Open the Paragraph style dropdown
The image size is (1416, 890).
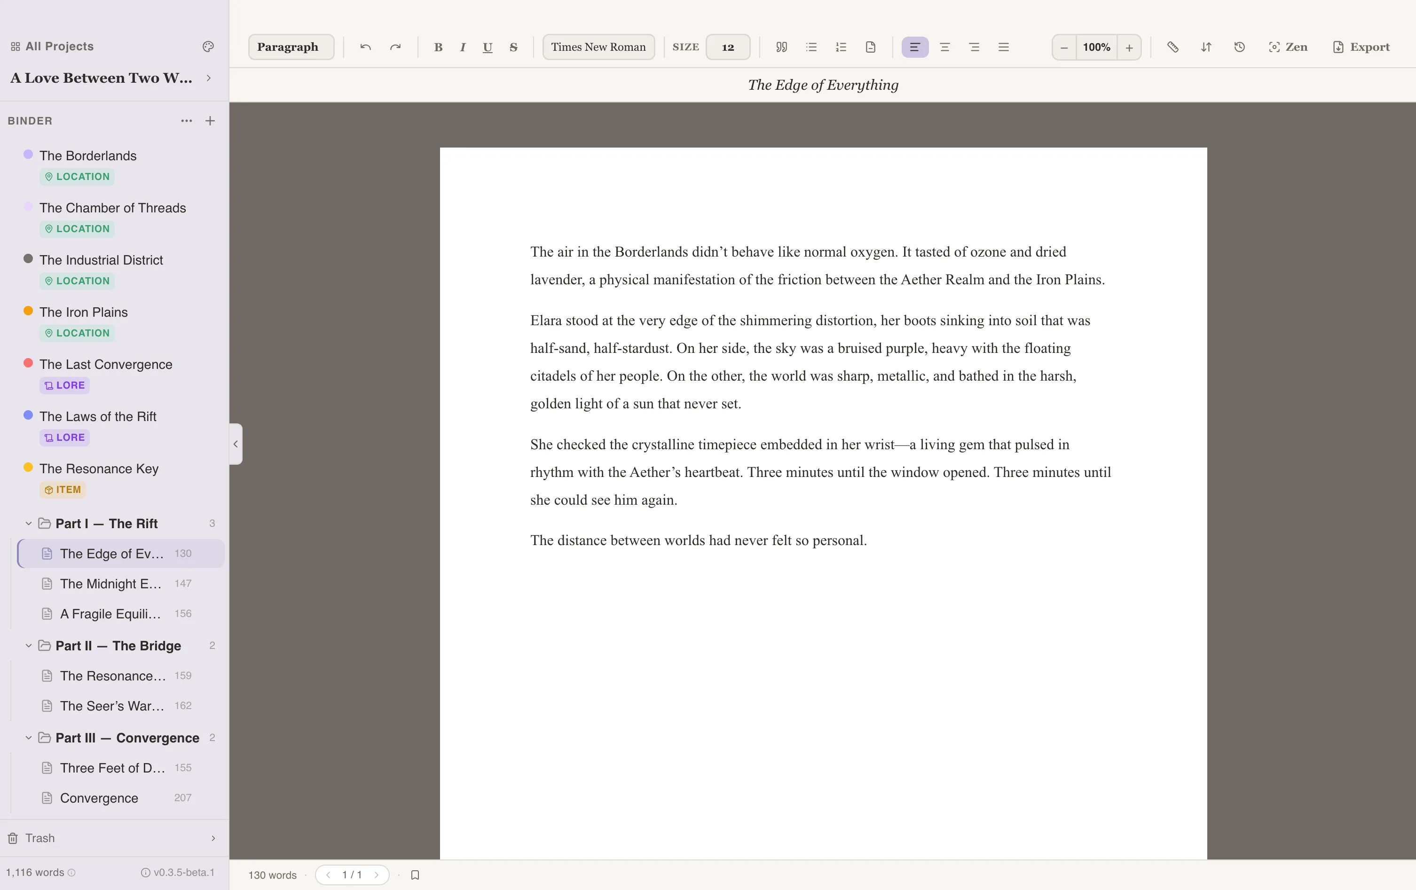[x=290, y=47]
